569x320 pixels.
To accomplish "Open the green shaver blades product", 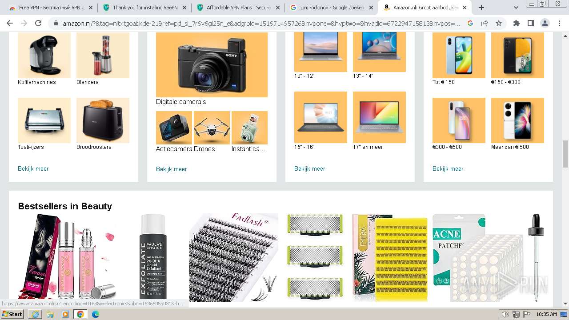I will [315, 258].
